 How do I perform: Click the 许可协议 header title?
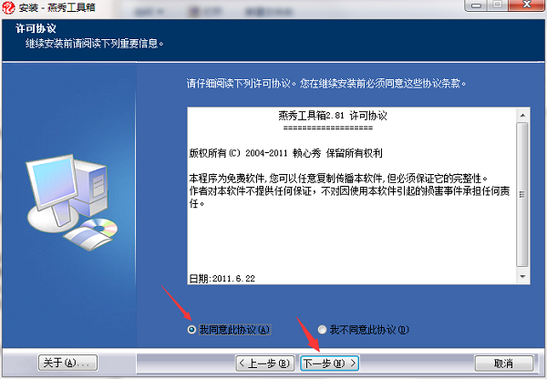click(36, 28)
